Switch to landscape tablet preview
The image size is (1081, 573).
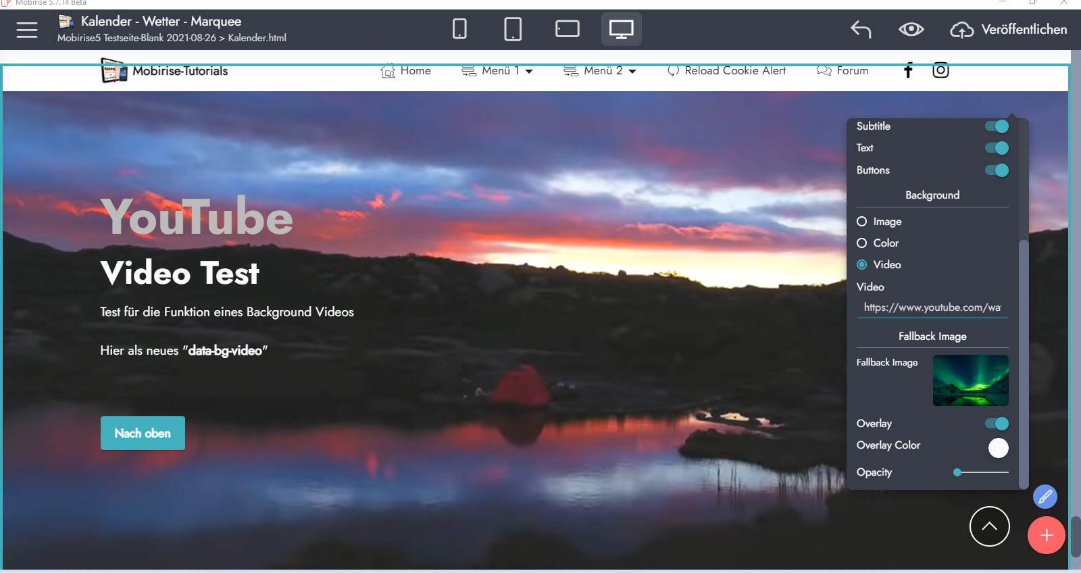click(x=567, y=29)
